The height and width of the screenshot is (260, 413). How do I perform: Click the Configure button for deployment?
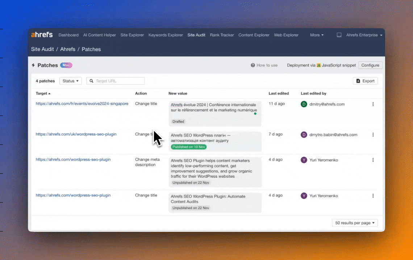370,65
